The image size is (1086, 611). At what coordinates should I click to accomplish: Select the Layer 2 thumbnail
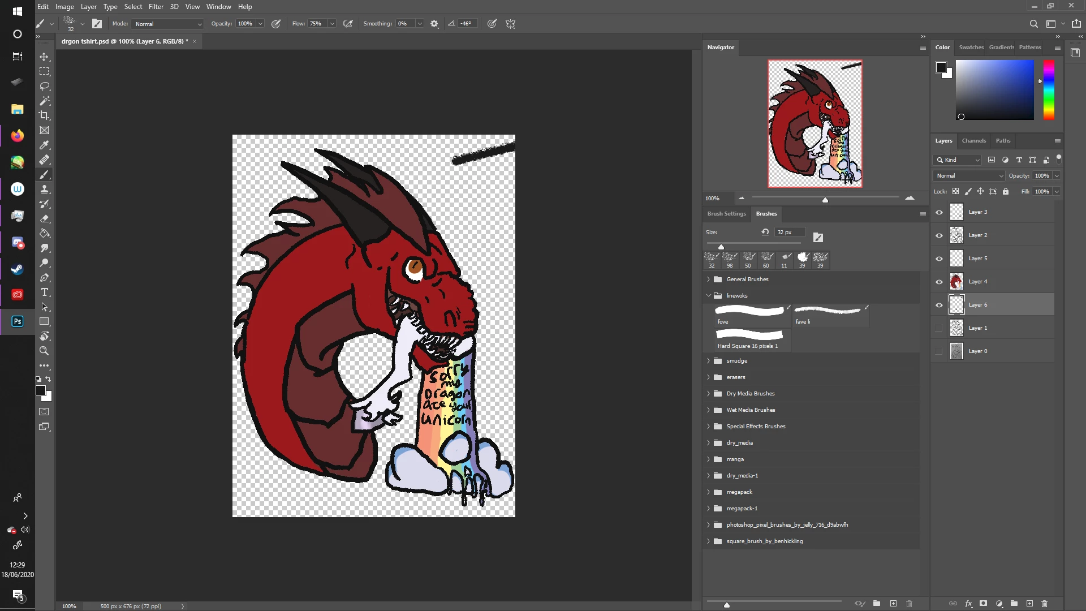956,235
